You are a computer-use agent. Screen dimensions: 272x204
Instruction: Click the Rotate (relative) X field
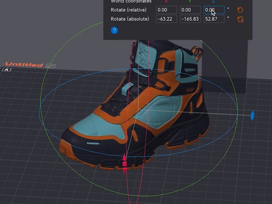tap(166, 10)
